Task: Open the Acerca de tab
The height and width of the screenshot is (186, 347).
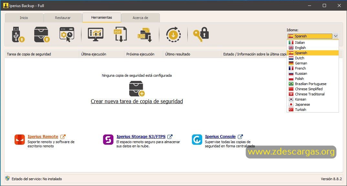Action: [x=140, y=18]
